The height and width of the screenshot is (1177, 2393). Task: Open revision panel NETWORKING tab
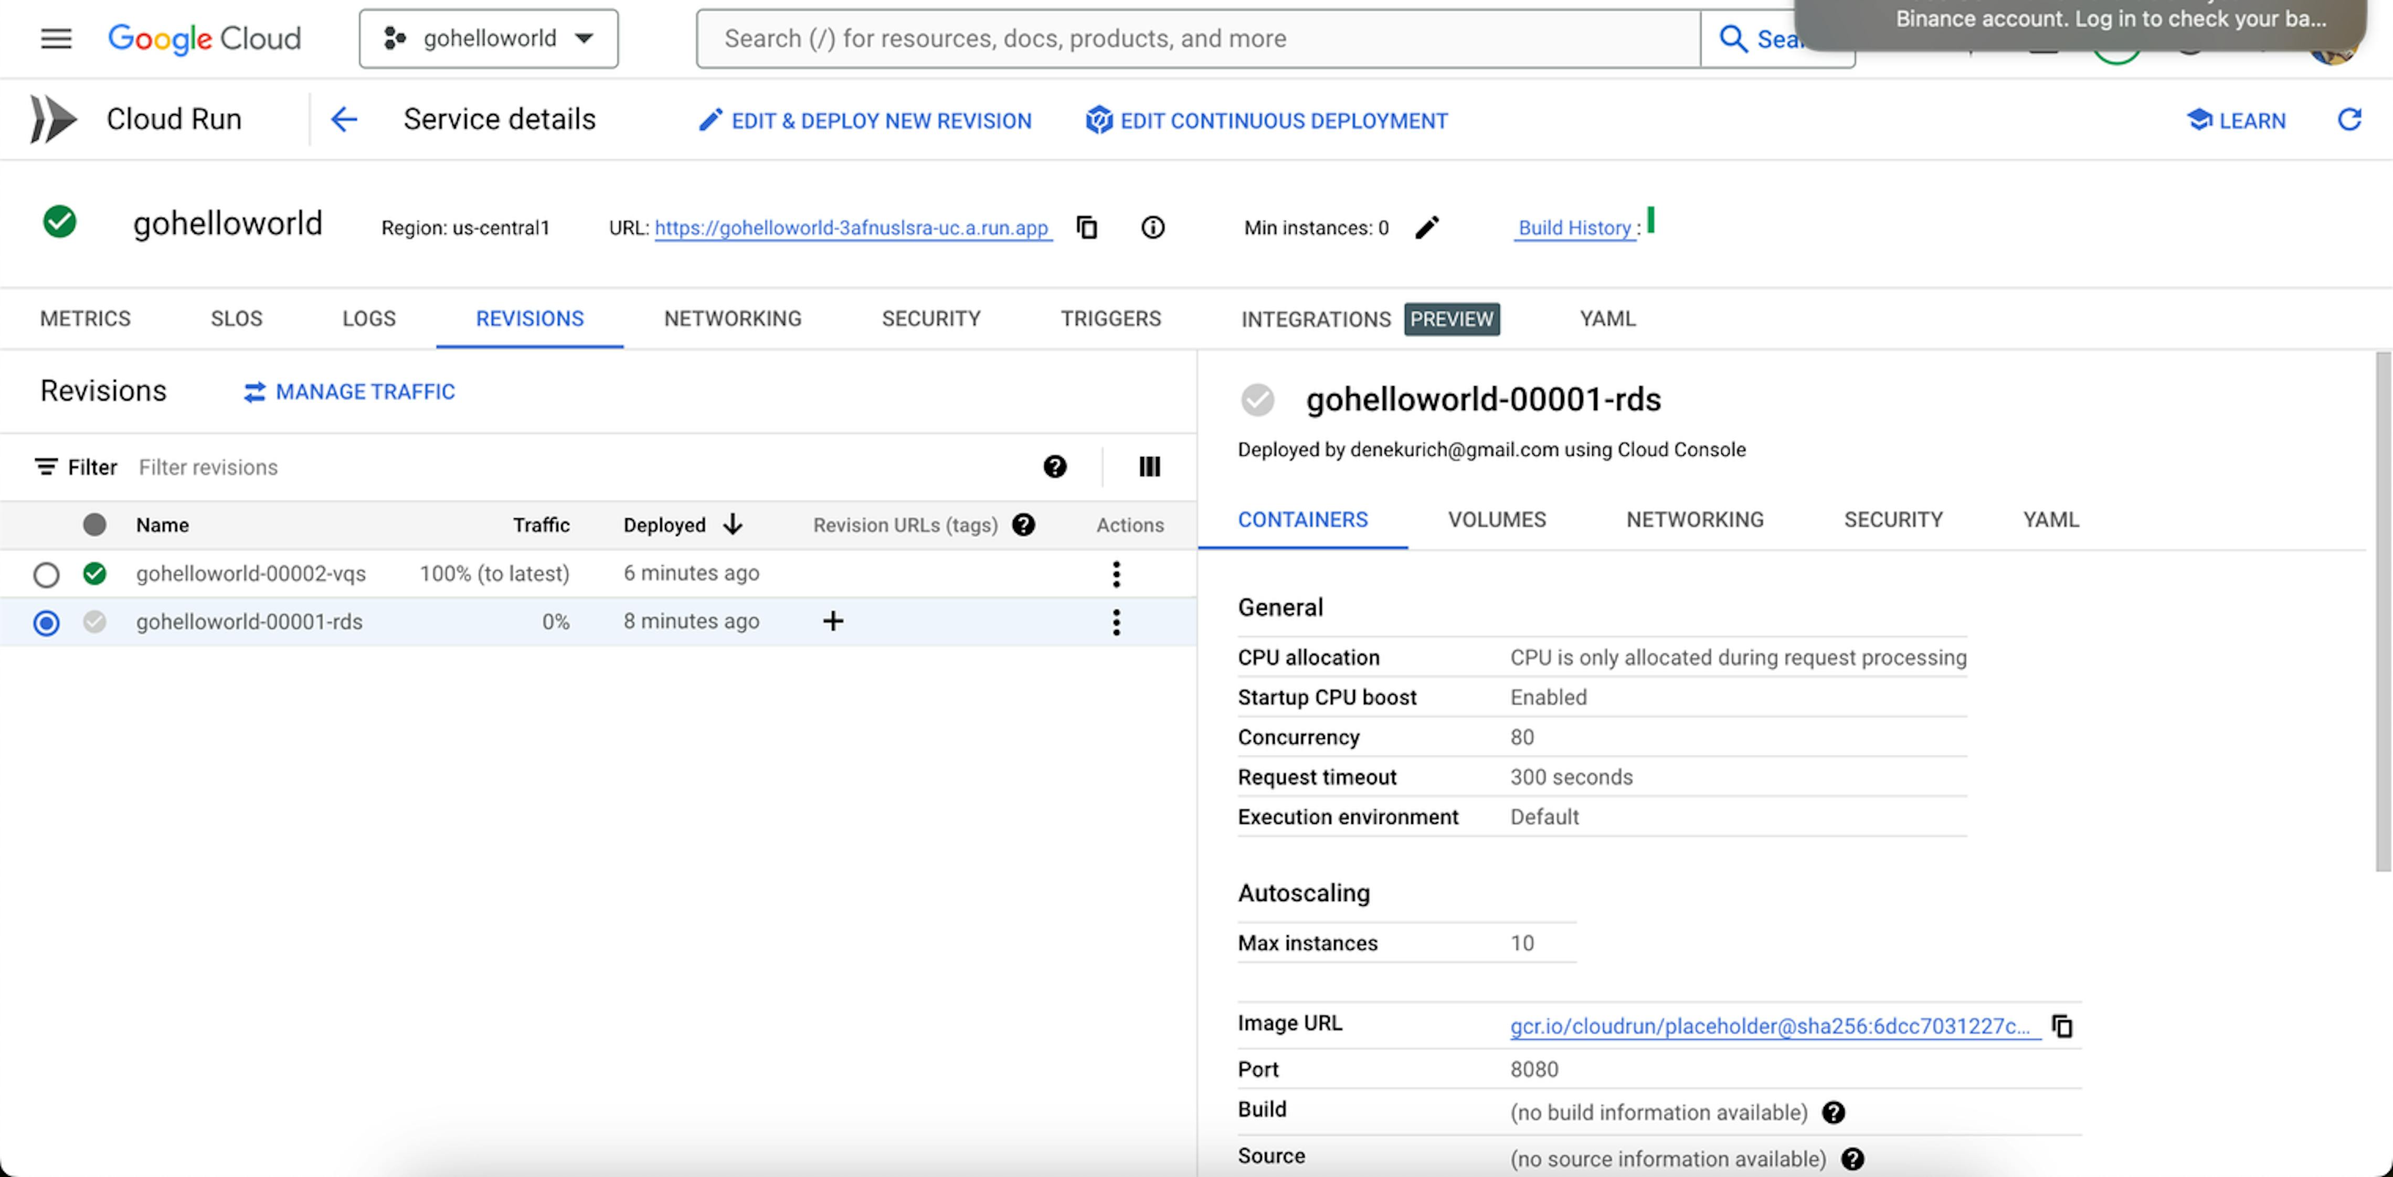point(1695,519)
